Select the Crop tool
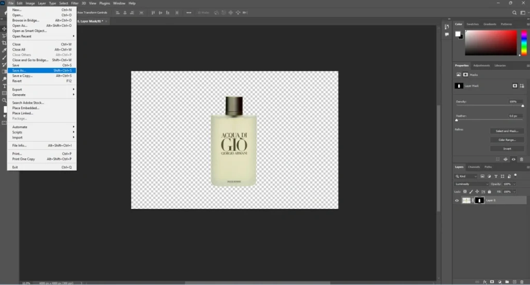Image resolution: width=530 pixels, height=285 pixels. (x=4, y=43)
